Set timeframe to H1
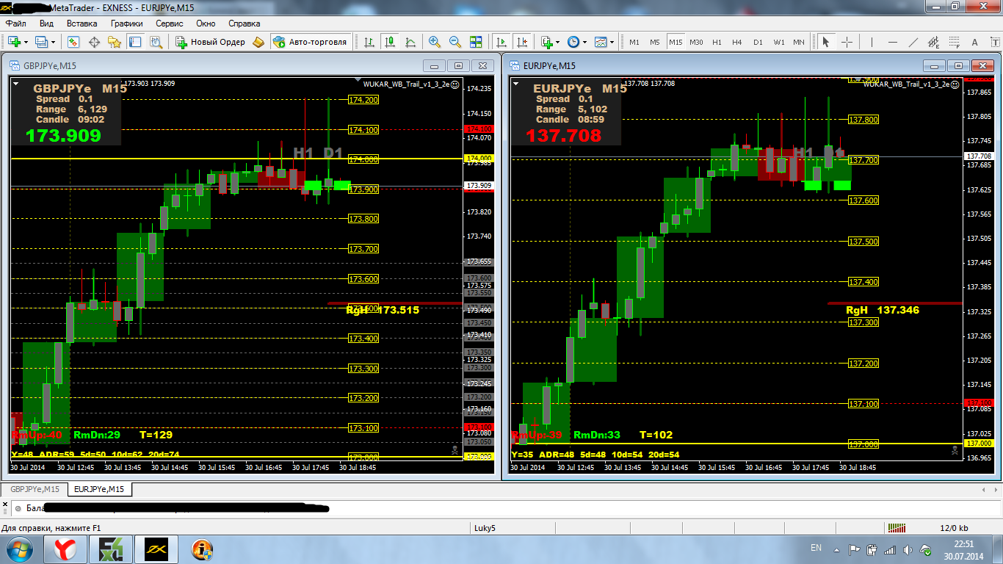Viewport: 1003px width, 564px height. pyautogui.click(x=717, y=42)
